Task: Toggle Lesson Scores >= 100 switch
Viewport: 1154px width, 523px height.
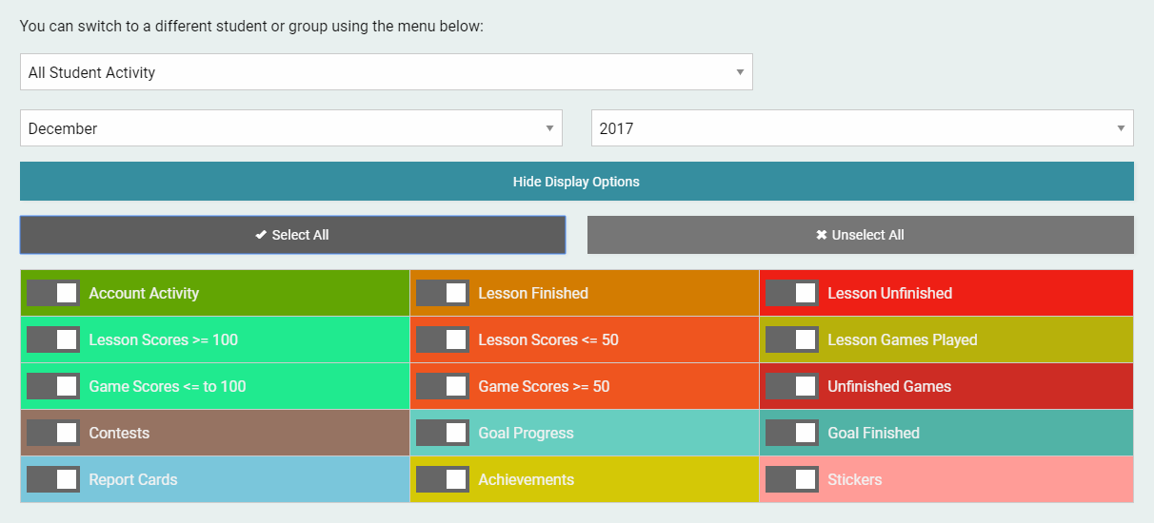Action: (x=53, y=339)
